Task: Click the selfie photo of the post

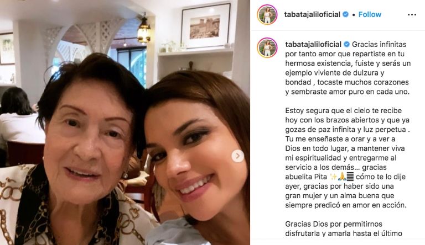Action: point(125,122)
